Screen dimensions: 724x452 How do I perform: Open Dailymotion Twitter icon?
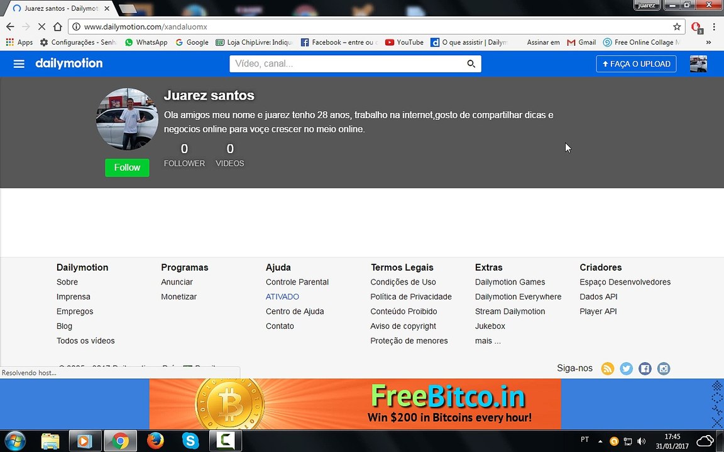click(626, 369)
